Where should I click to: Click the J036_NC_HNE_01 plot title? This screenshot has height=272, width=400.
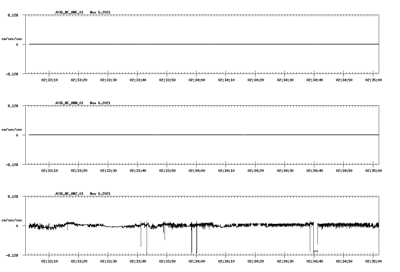click(69, 12)
